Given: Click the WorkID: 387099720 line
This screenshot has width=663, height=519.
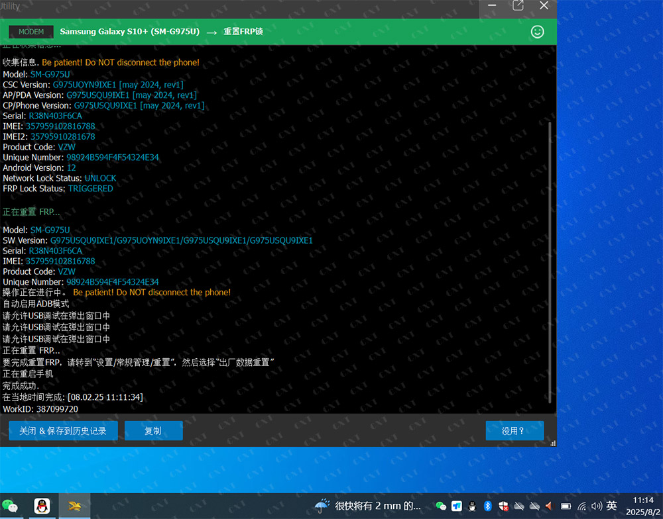Looking at the screenshot, I should [x=40, y=409].
